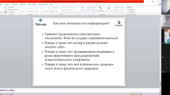Align text right
The image size is (170, 95).
coord(51,11)
